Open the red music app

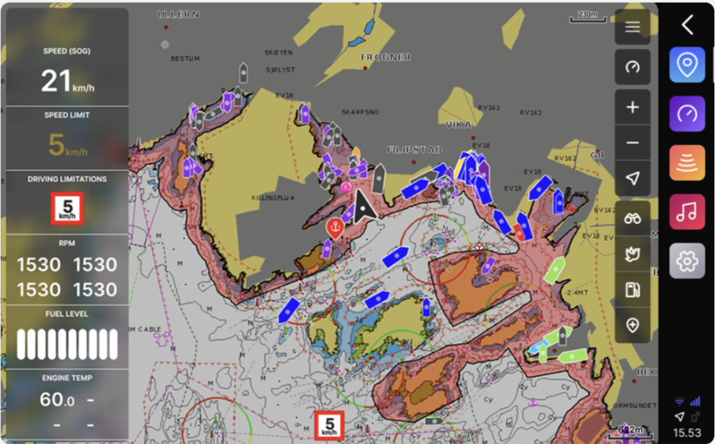click(687, 212)
